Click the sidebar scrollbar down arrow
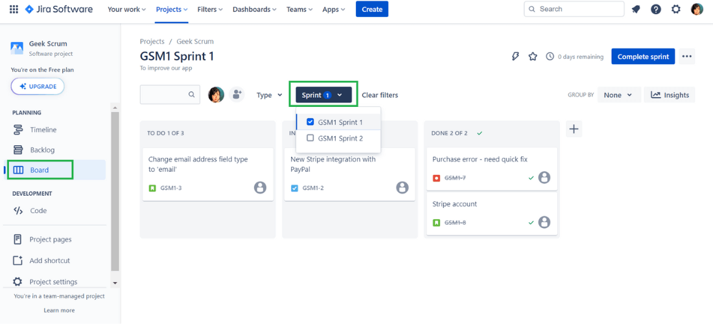 click(x=115, y=283)
